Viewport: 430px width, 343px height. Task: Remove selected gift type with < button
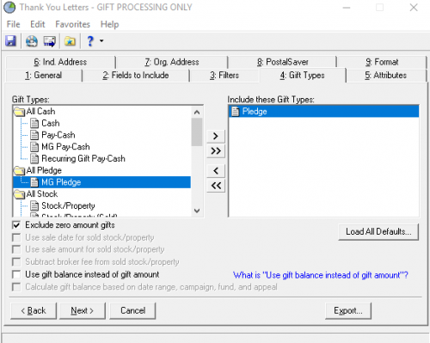[x=216, y=171]
